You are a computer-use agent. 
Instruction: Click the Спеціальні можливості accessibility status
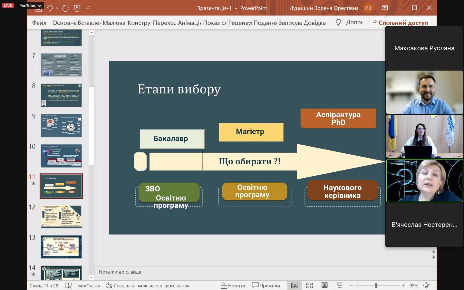point(148,285)
